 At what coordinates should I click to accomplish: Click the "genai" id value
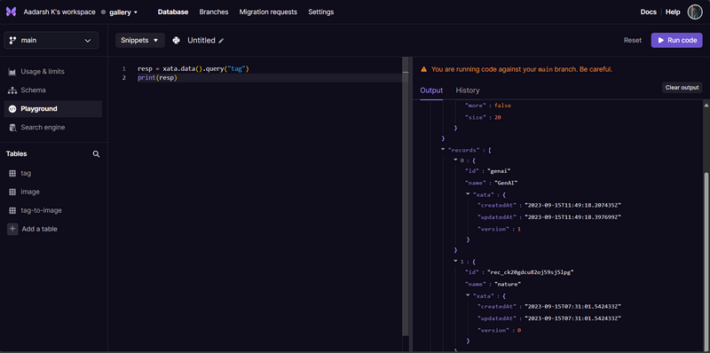pyautogui.click(x=500, y=171)
